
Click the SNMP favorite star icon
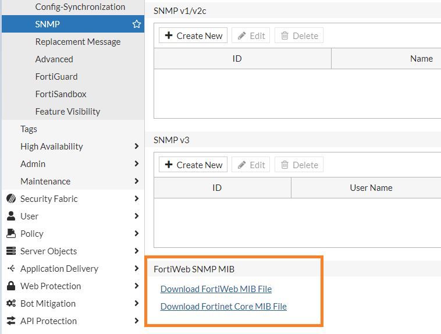pyautogui.click(x=137, y=24)
